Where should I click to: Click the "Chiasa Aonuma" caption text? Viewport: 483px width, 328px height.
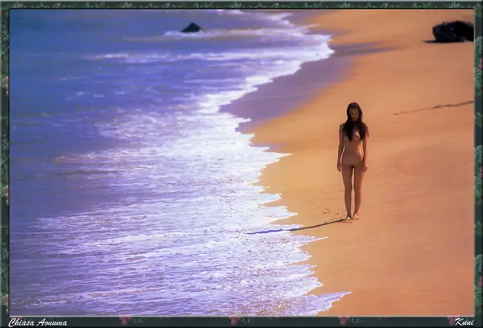pyautogui.click(x=38, y=322)
